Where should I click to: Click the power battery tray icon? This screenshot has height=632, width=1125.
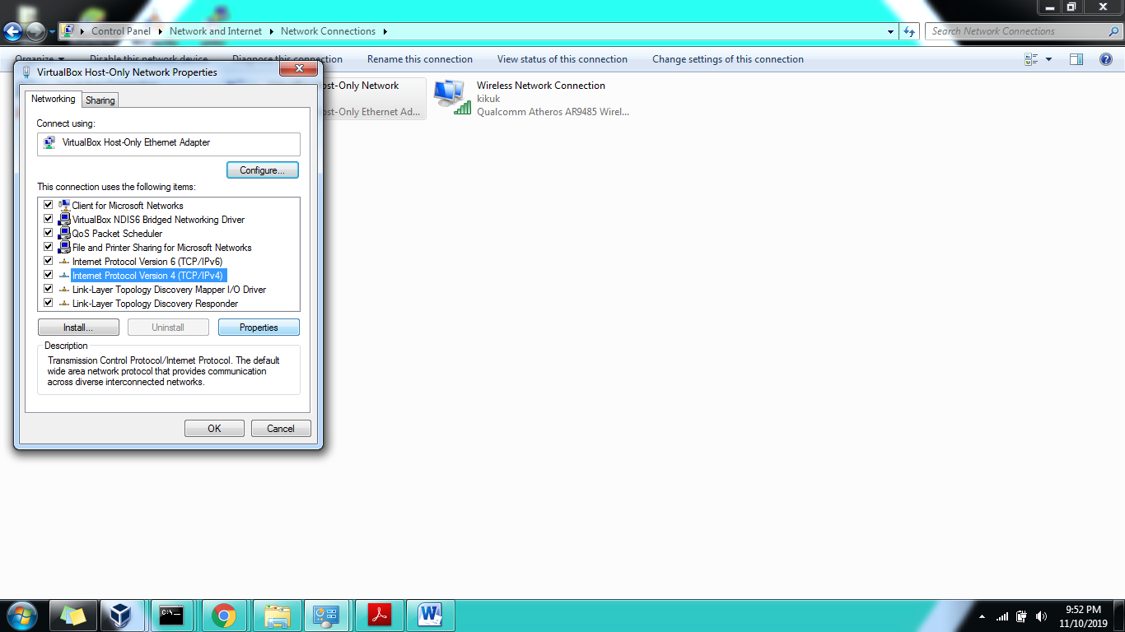(1022, 616)
